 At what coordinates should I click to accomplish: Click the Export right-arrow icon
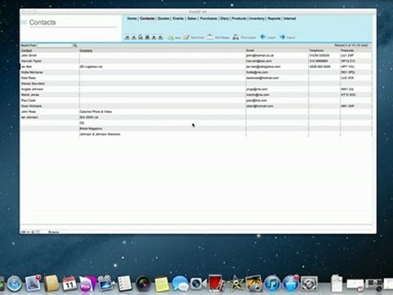(282, 37)
